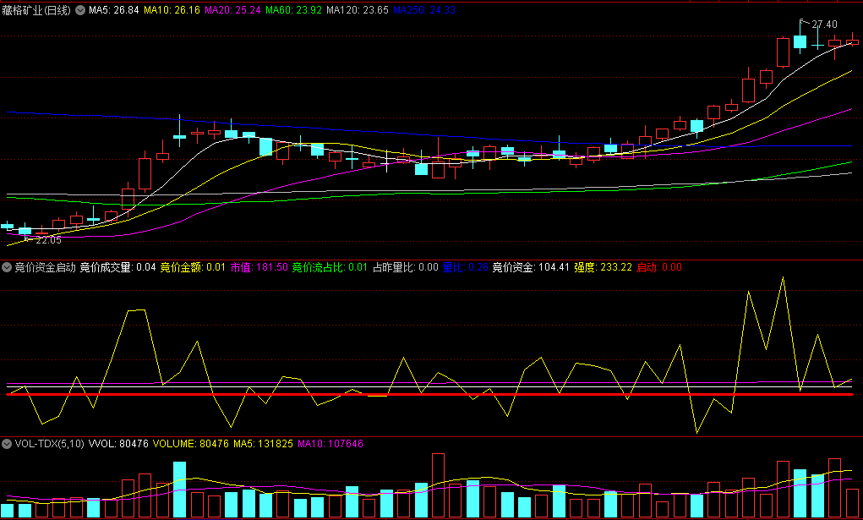Select volume MA10: 107646 value
863x520 pixels.
pyautogui.click(x=330, y=443)
